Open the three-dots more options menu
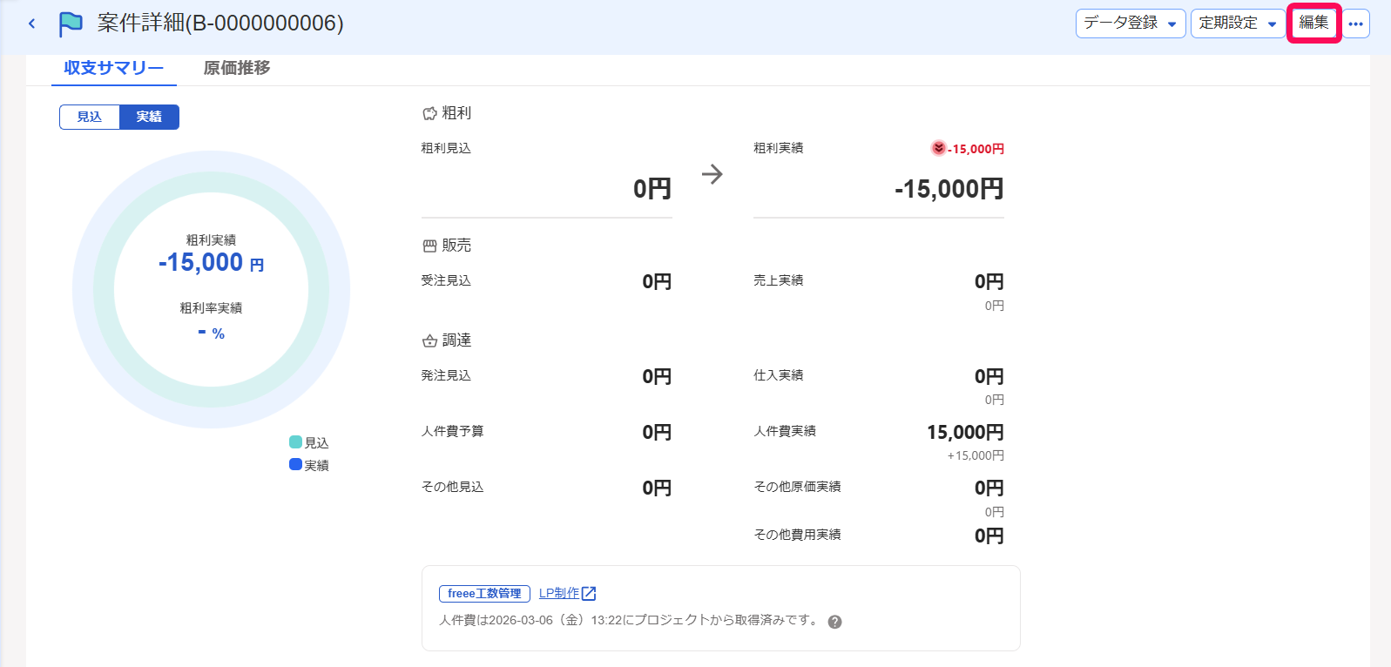 pyautogui.click(x=1355, y=24)
